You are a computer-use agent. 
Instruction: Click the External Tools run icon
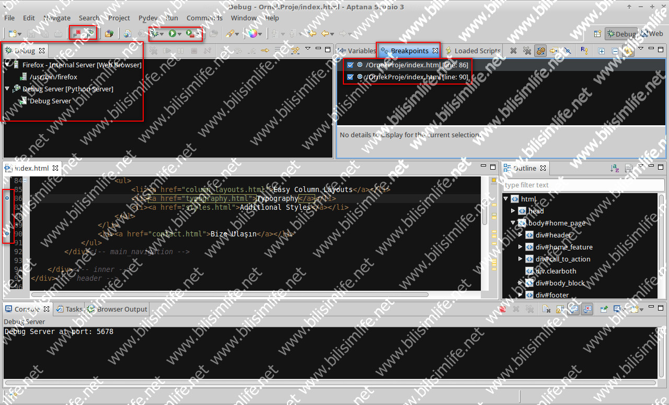191,33
